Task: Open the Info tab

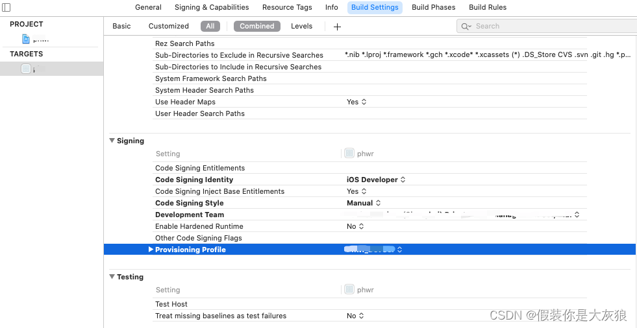Action: pos(332,7)
